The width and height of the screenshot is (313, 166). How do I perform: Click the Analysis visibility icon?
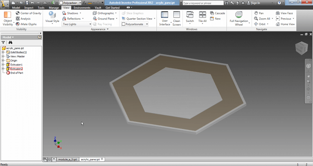point(18,18)
